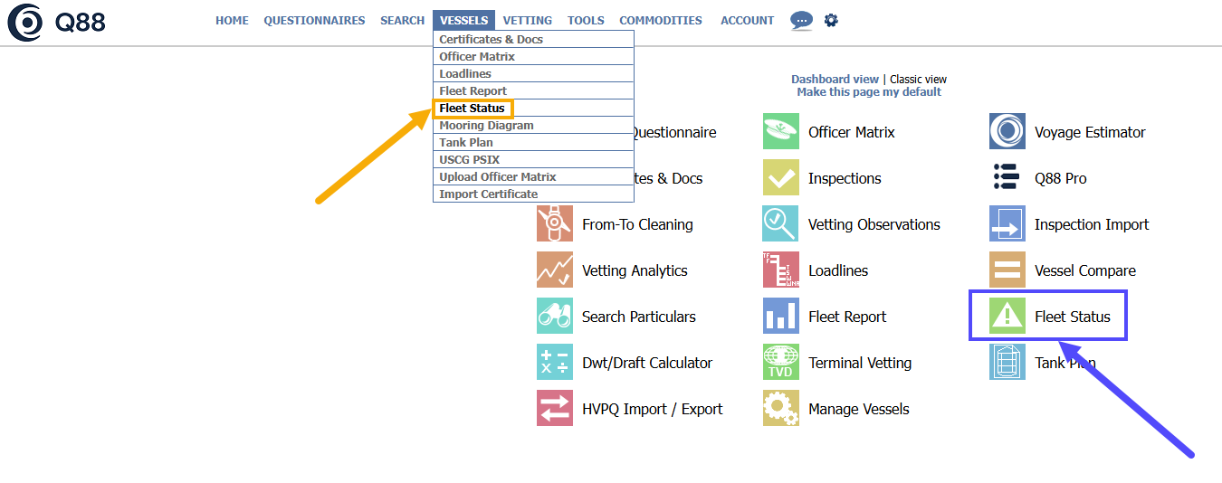Screen dimensions: 1222x483
Task: Select Fleet Status in Vessels dropdown
Action: [472, 109]
